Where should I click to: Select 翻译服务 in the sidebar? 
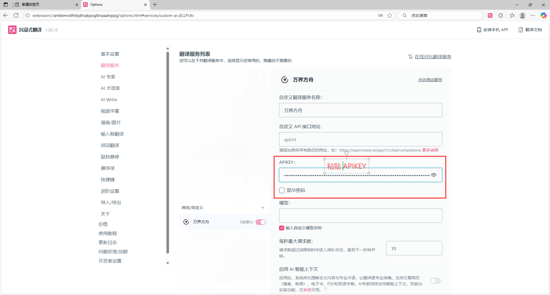(x=110, y=65)
